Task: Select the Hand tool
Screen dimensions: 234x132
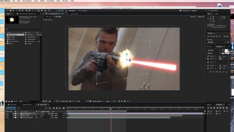Action: pyautogui.click(x=10, y=11)
